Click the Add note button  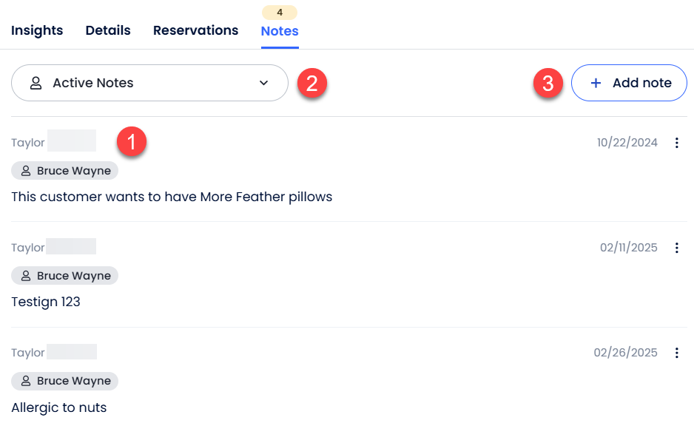[x=629, y=83]
